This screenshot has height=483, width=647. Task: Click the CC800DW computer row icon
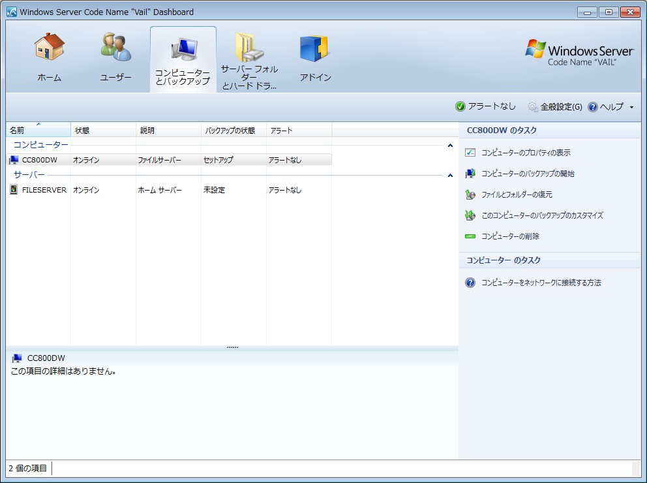click(x=14, y=160)
